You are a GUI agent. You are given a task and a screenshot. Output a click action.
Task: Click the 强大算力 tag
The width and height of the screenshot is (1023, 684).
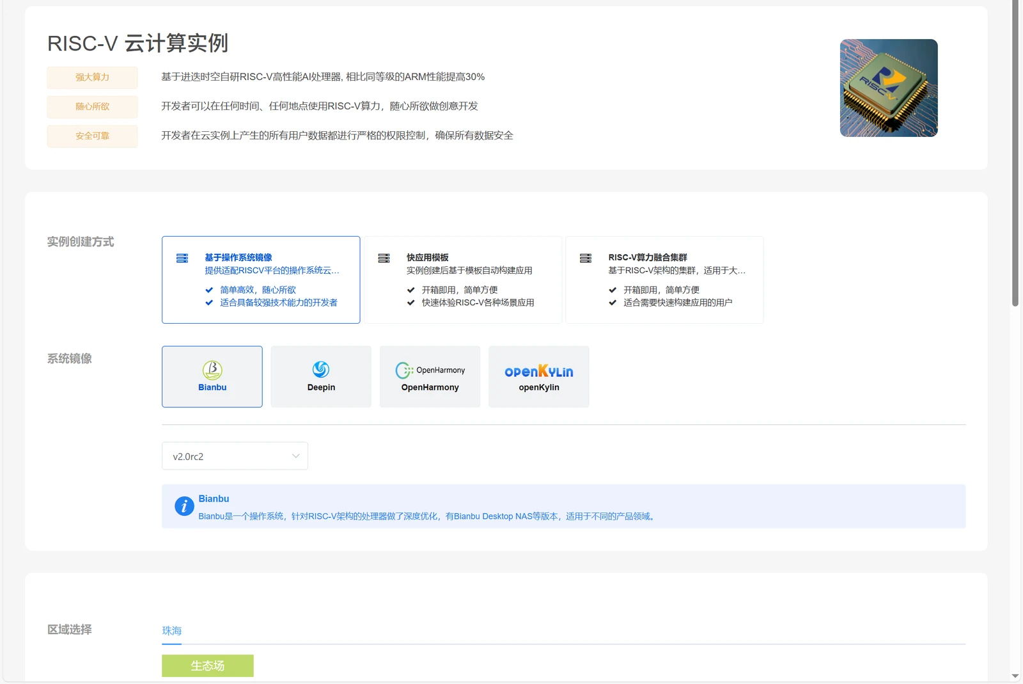point(92,77)
